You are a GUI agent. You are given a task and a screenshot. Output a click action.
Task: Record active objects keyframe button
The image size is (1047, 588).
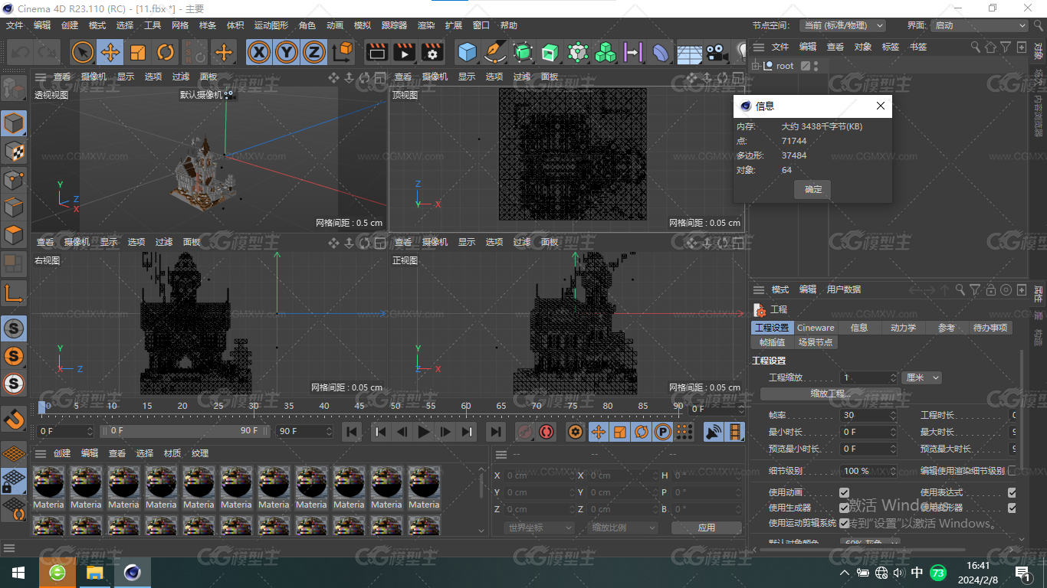pos(525,432)
